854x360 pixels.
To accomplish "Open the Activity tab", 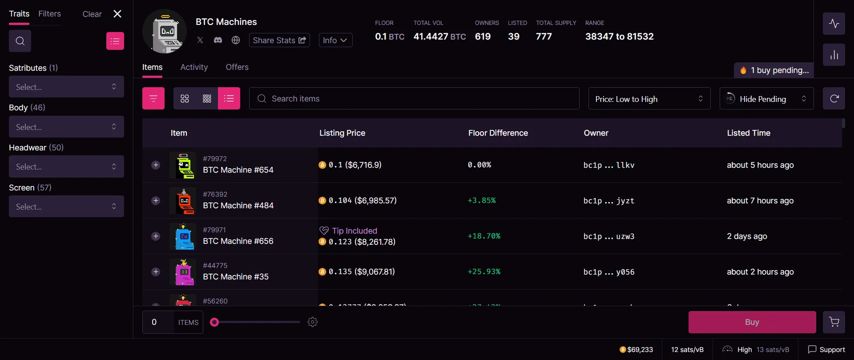I will coord(194,67).
